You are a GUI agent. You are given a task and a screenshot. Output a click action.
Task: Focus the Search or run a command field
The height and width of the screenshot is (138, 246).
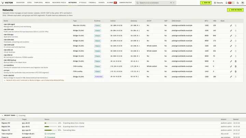[x=155, y=3]
